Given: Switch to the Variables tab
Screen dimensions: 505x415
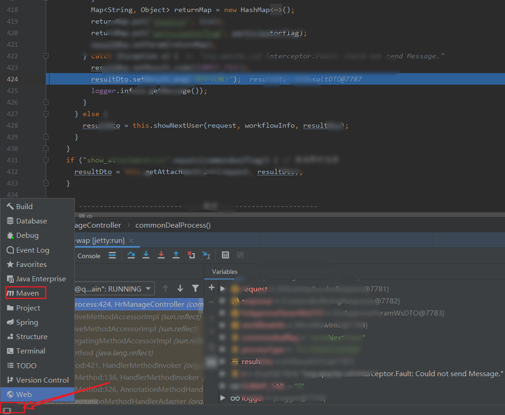Looking at the screenshot, I should coord(225,272).
